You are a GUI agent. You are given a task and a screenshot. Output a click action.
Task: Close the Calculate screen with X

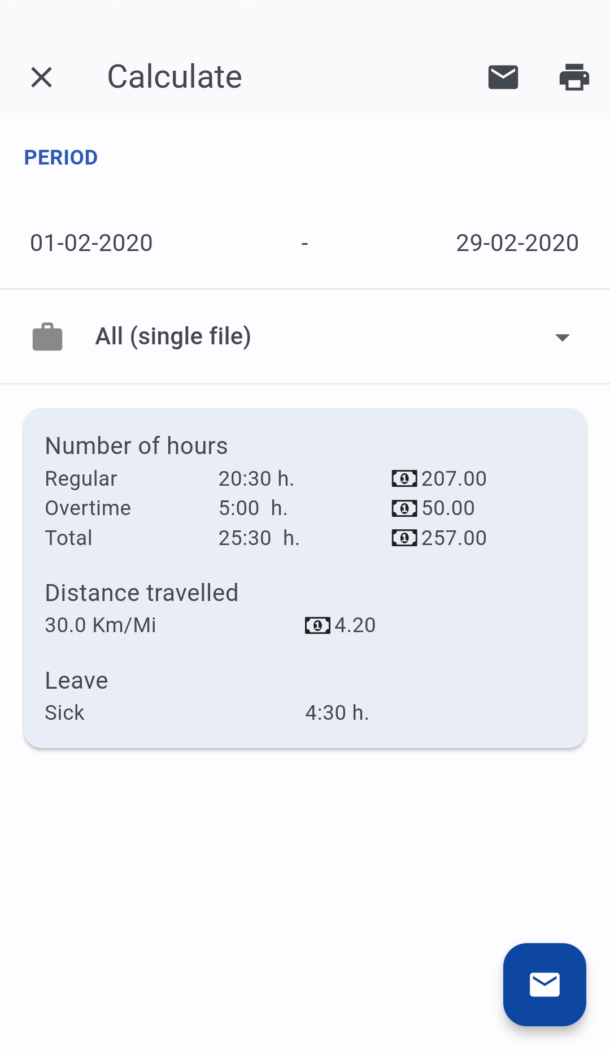click(x=41, y=77)
